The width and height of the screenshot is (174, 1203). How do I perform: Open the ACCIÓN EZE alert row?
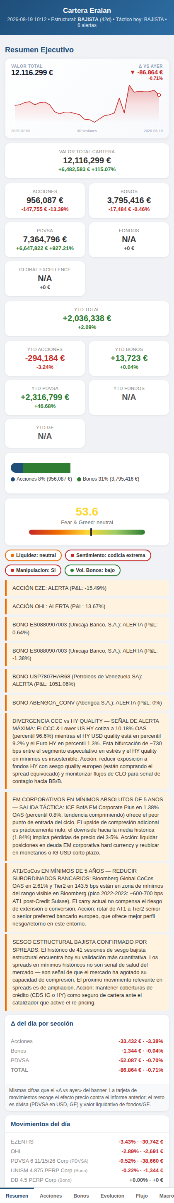(87, 588)
